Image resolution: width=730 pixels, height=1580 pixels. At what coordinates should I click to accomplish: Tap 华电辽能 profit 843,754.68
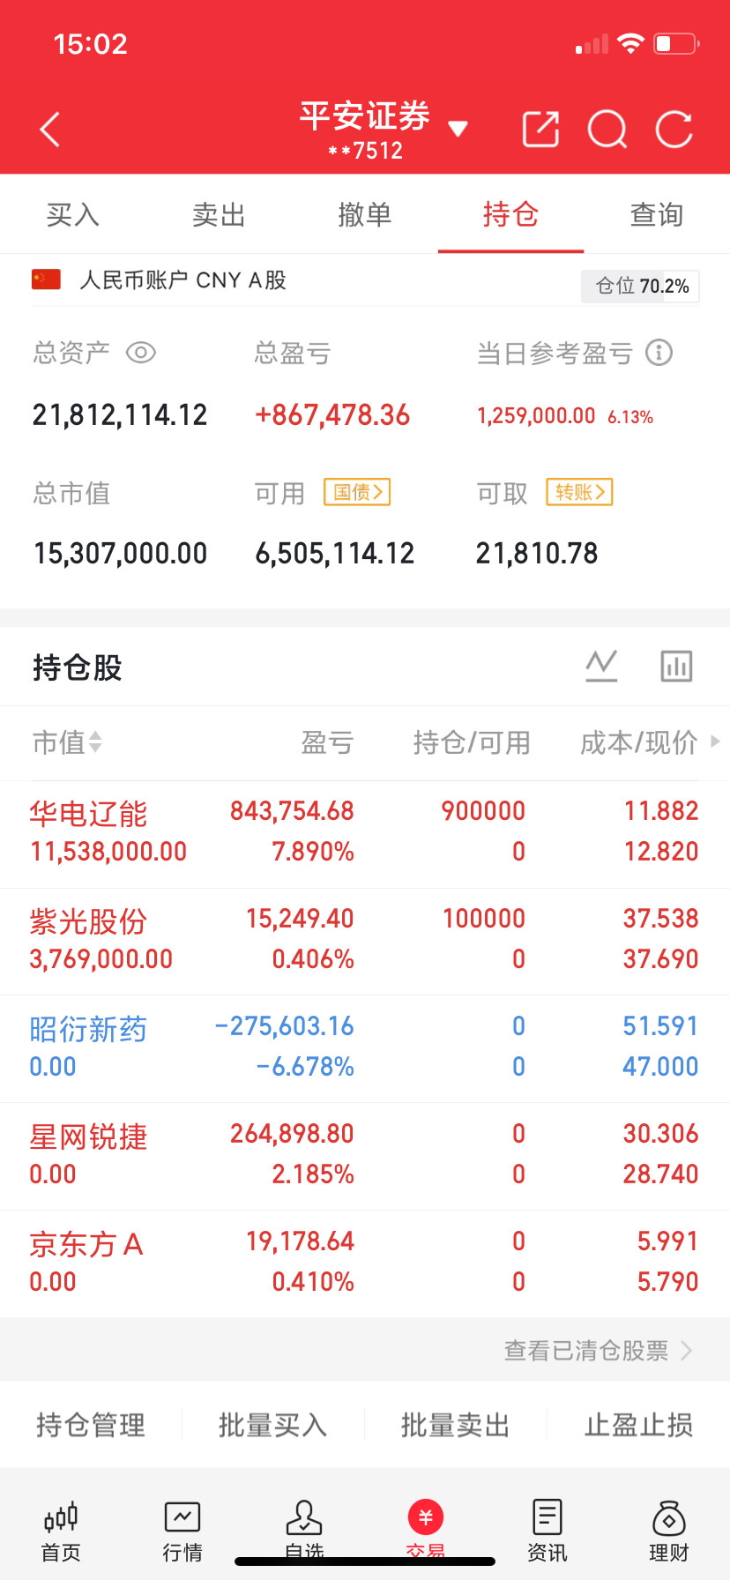292,810
